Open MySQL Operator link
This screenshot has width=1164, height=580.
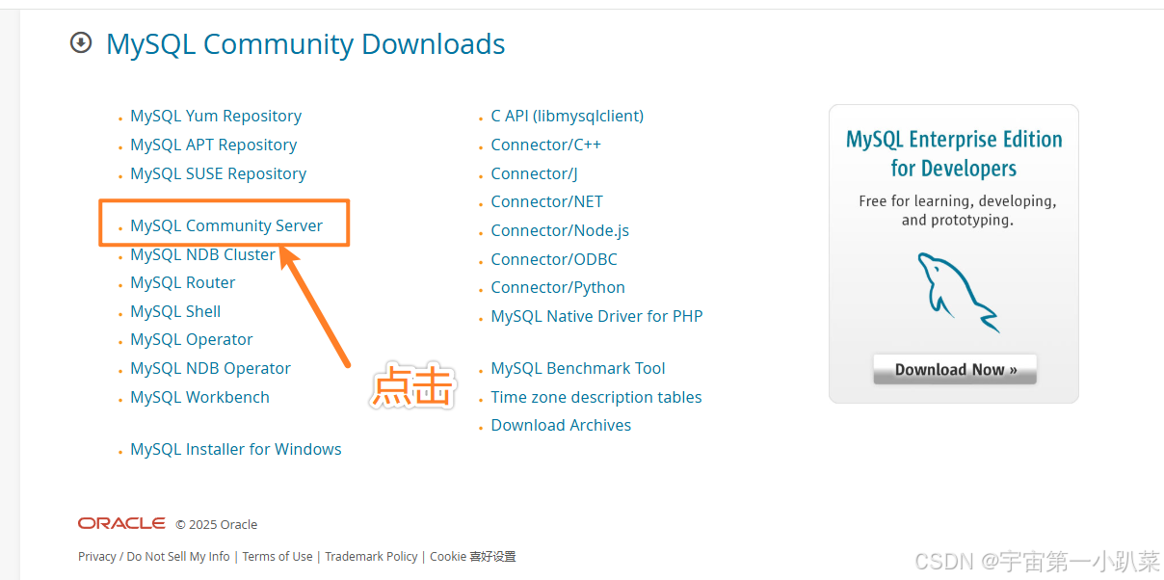(x=192, y=339)
